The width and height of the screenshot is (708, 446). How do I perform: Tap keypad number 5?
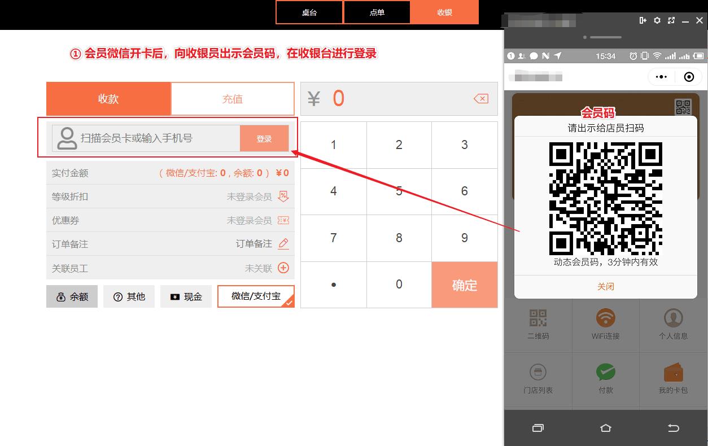(399, 191)
